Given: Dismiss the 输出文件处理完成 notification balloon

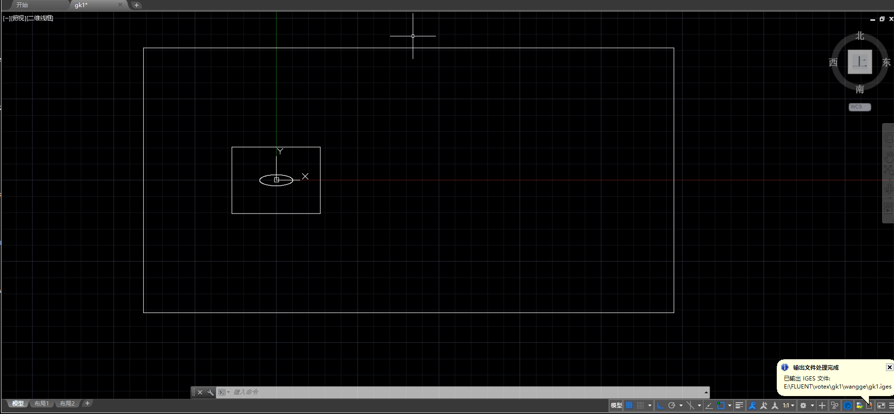Looking at the screenshot, I should [x=889, y=367].
